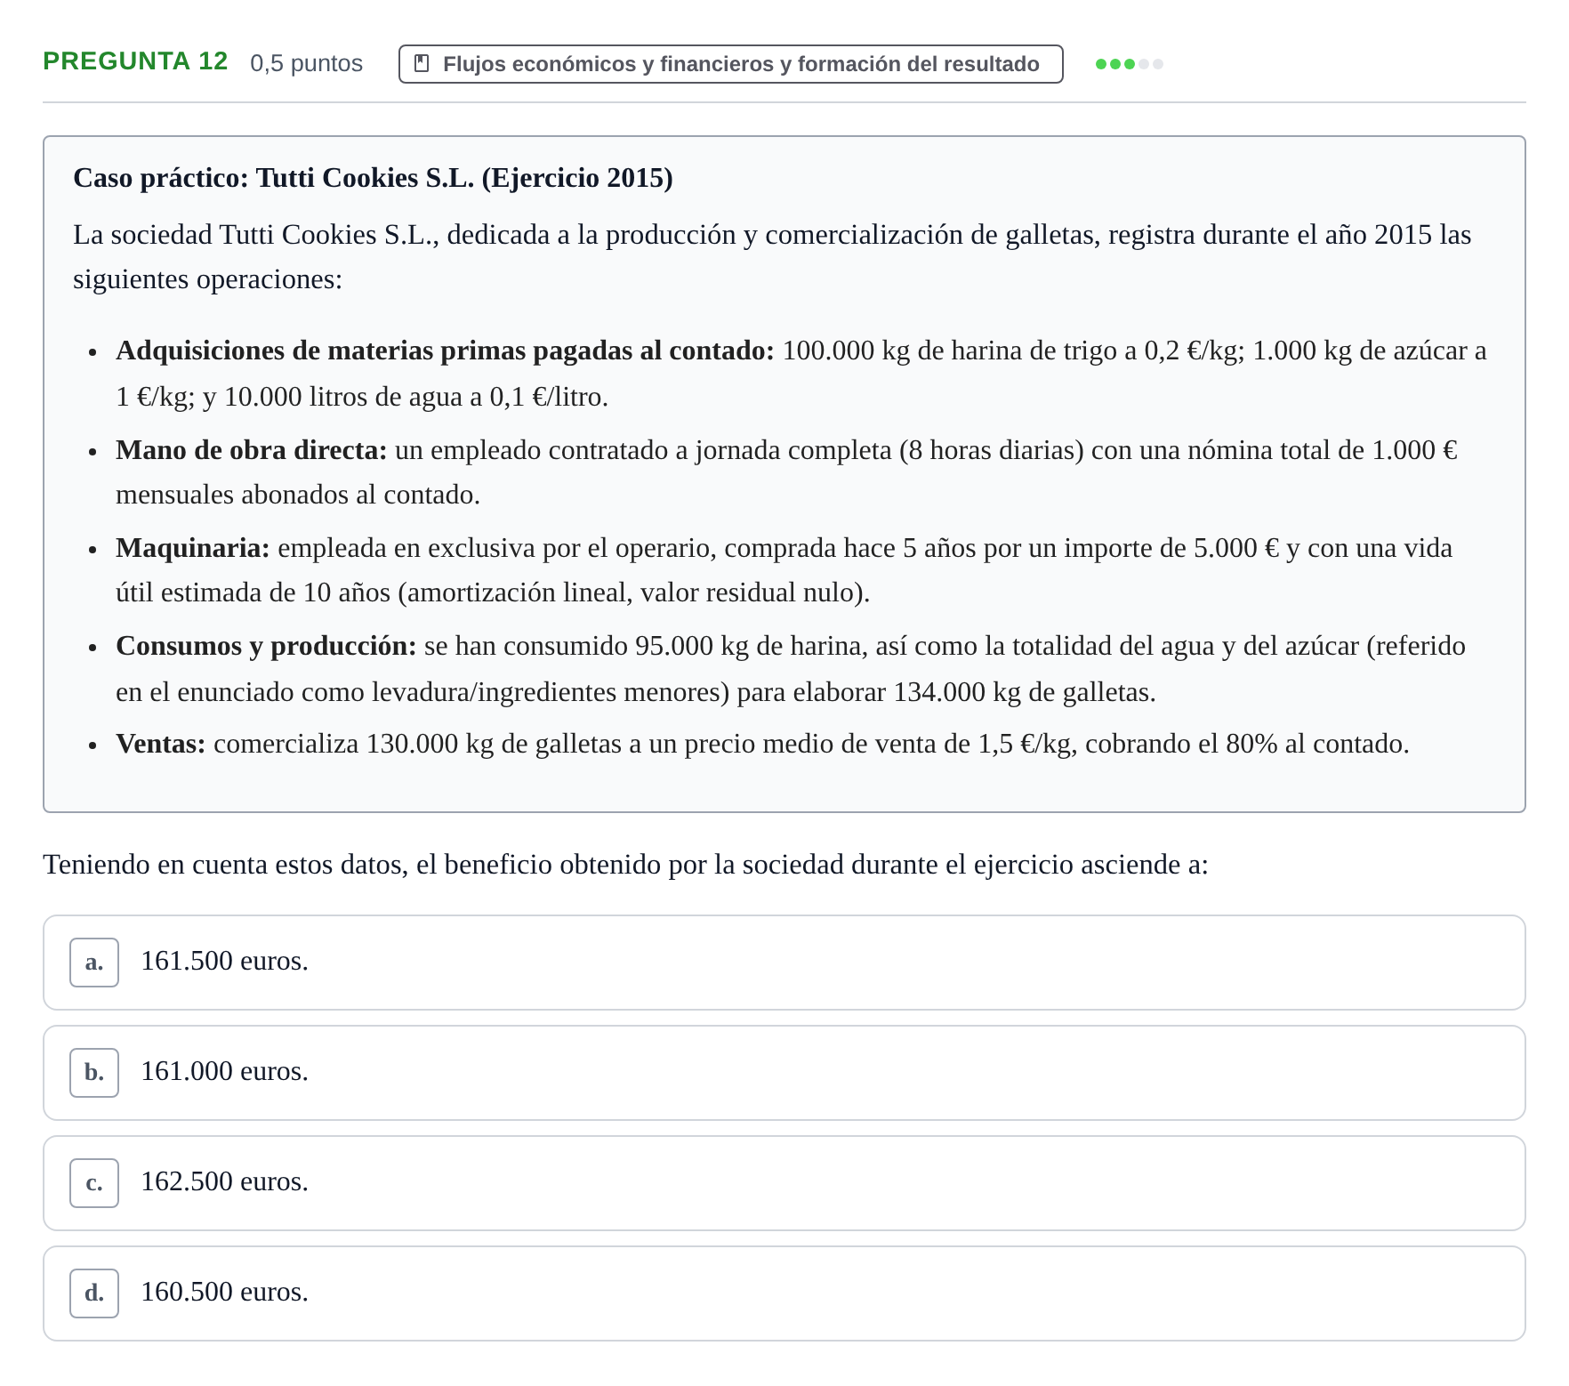Click the 'Maquinaria:' bullet label
The height and width of the screenshot is (1386, 1569).
(193, 548)
